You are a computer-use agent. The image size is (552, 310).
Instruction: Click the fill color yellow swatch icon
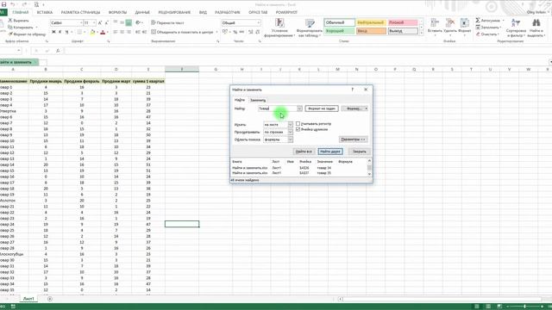coord(92,33)
